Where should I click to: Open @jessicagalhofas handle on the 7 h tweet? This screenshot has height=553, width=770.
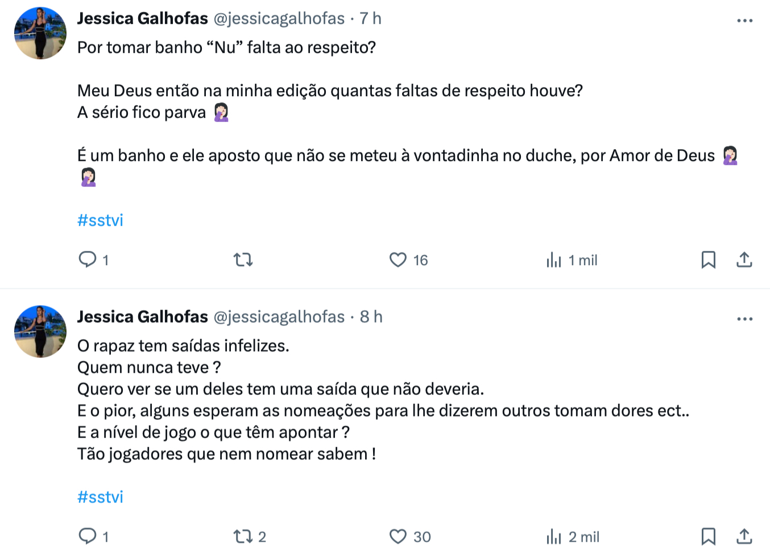pyautogui.click(x=279, y=19)
